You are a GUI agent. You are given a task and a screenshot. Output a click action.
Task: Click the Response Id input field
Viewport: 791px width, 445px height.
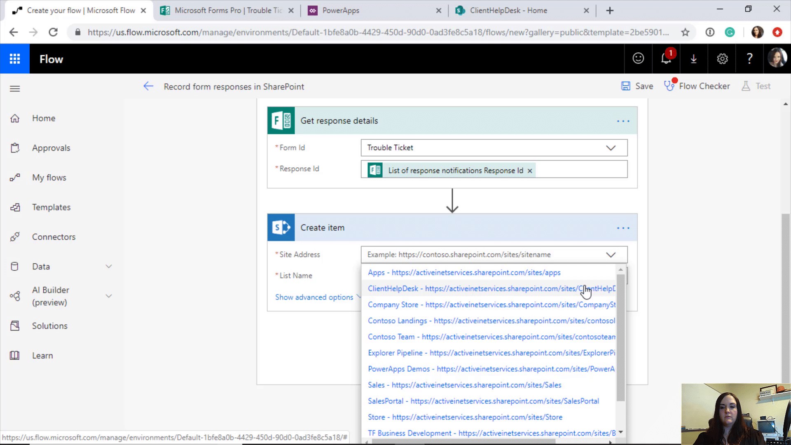click(494, 169)
